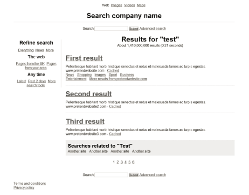Screen dimensions: 249x195
Task: Click the top search input field
Action: 111,29
